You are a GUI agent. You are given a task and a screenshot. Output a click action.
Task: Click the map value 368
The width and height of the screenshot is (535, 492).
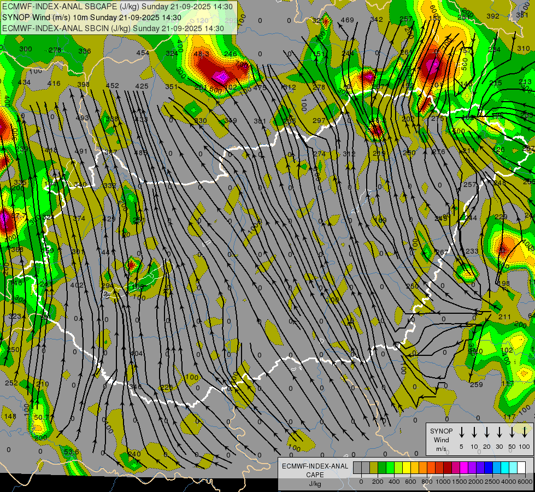click(x=17, y=250)
